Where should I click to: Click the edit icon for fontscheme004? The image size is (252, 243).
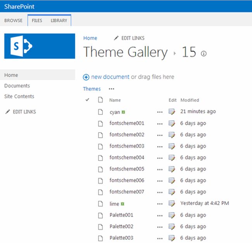point(172,158)
